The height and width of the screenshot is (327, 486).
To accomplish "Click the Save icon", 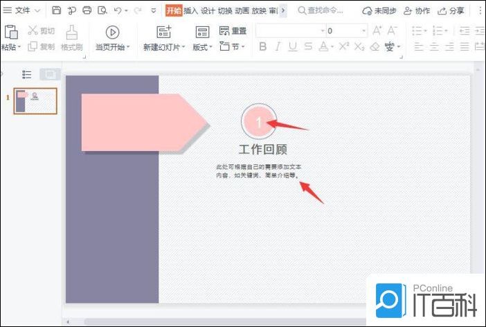I will pyautogui.click(x=56, y=10).
